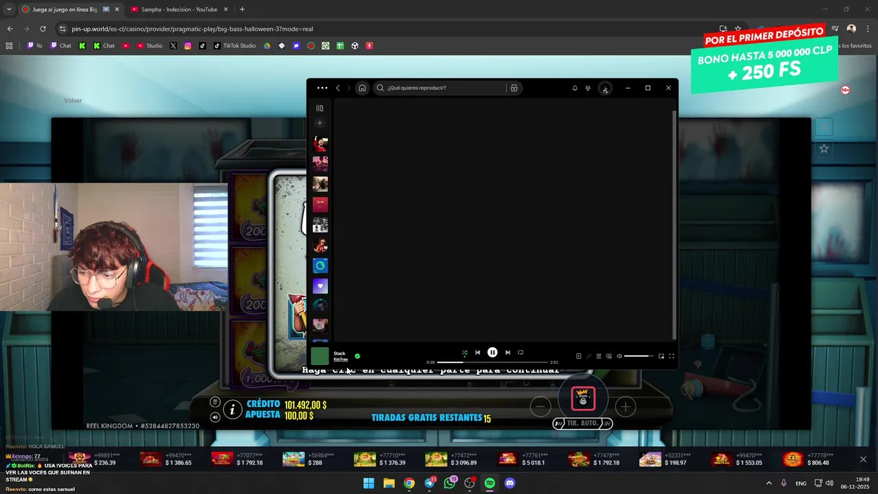Screen dimensions: 878x494
Task: Open Stack album cover thumbnail
Action: (x=320, y=356)
